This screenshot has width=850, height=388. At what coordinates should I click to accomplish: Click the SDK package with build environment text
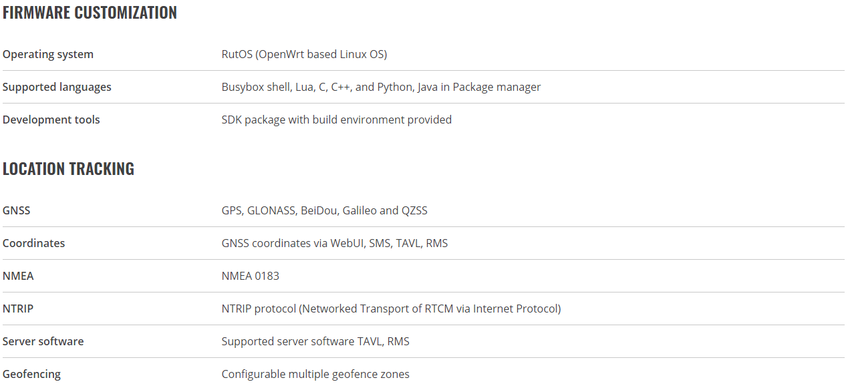[x=337, y=120]
